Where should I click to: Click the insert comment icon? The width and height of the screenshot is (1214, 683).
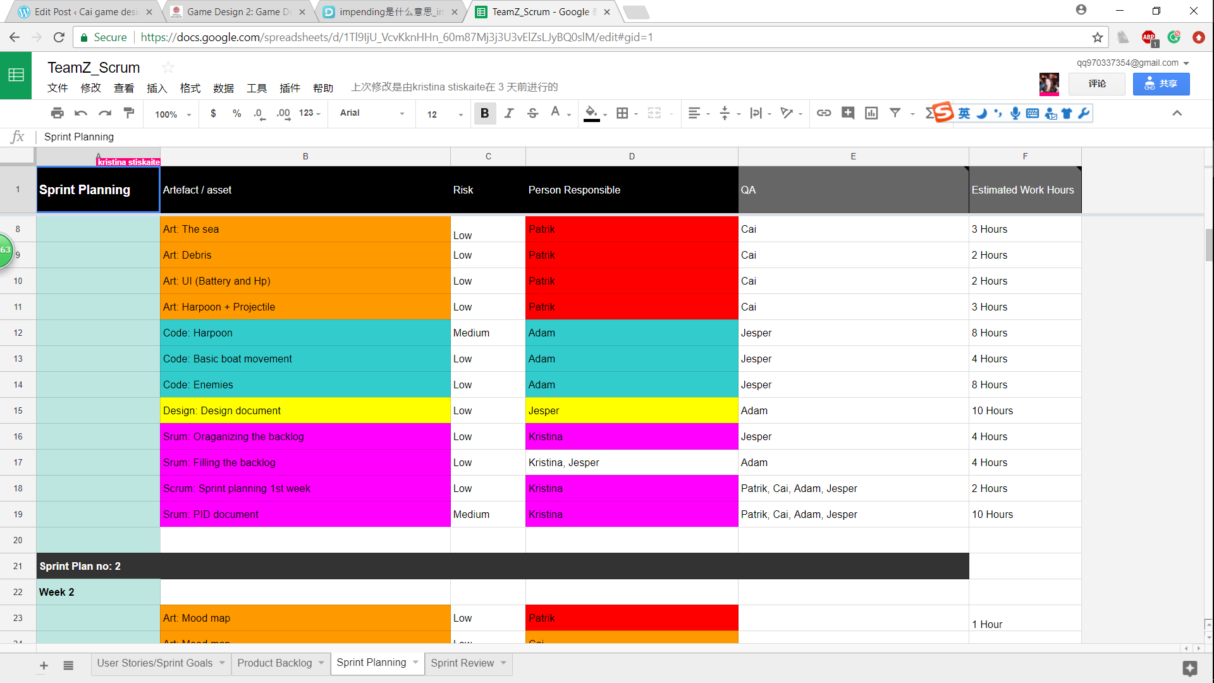847,113
